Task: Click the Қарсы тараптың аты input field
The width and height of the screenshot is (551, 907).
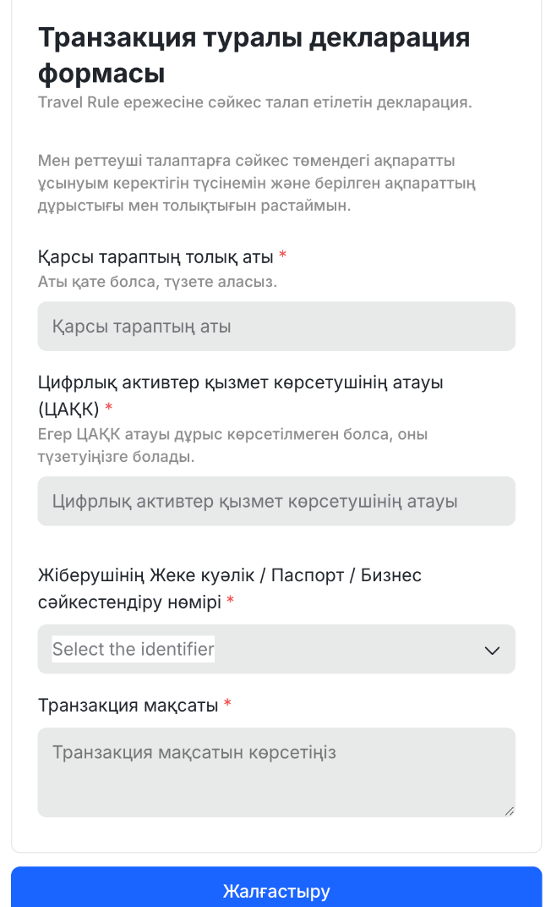Action: (x=275, y=327)
